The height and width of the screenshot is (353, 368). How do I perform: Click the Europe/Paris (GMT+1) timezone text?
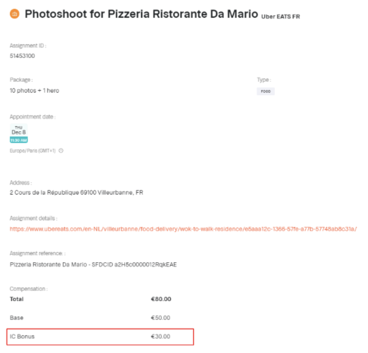[33, 151]
